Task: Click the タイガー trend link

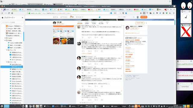Action: point(128,51)
